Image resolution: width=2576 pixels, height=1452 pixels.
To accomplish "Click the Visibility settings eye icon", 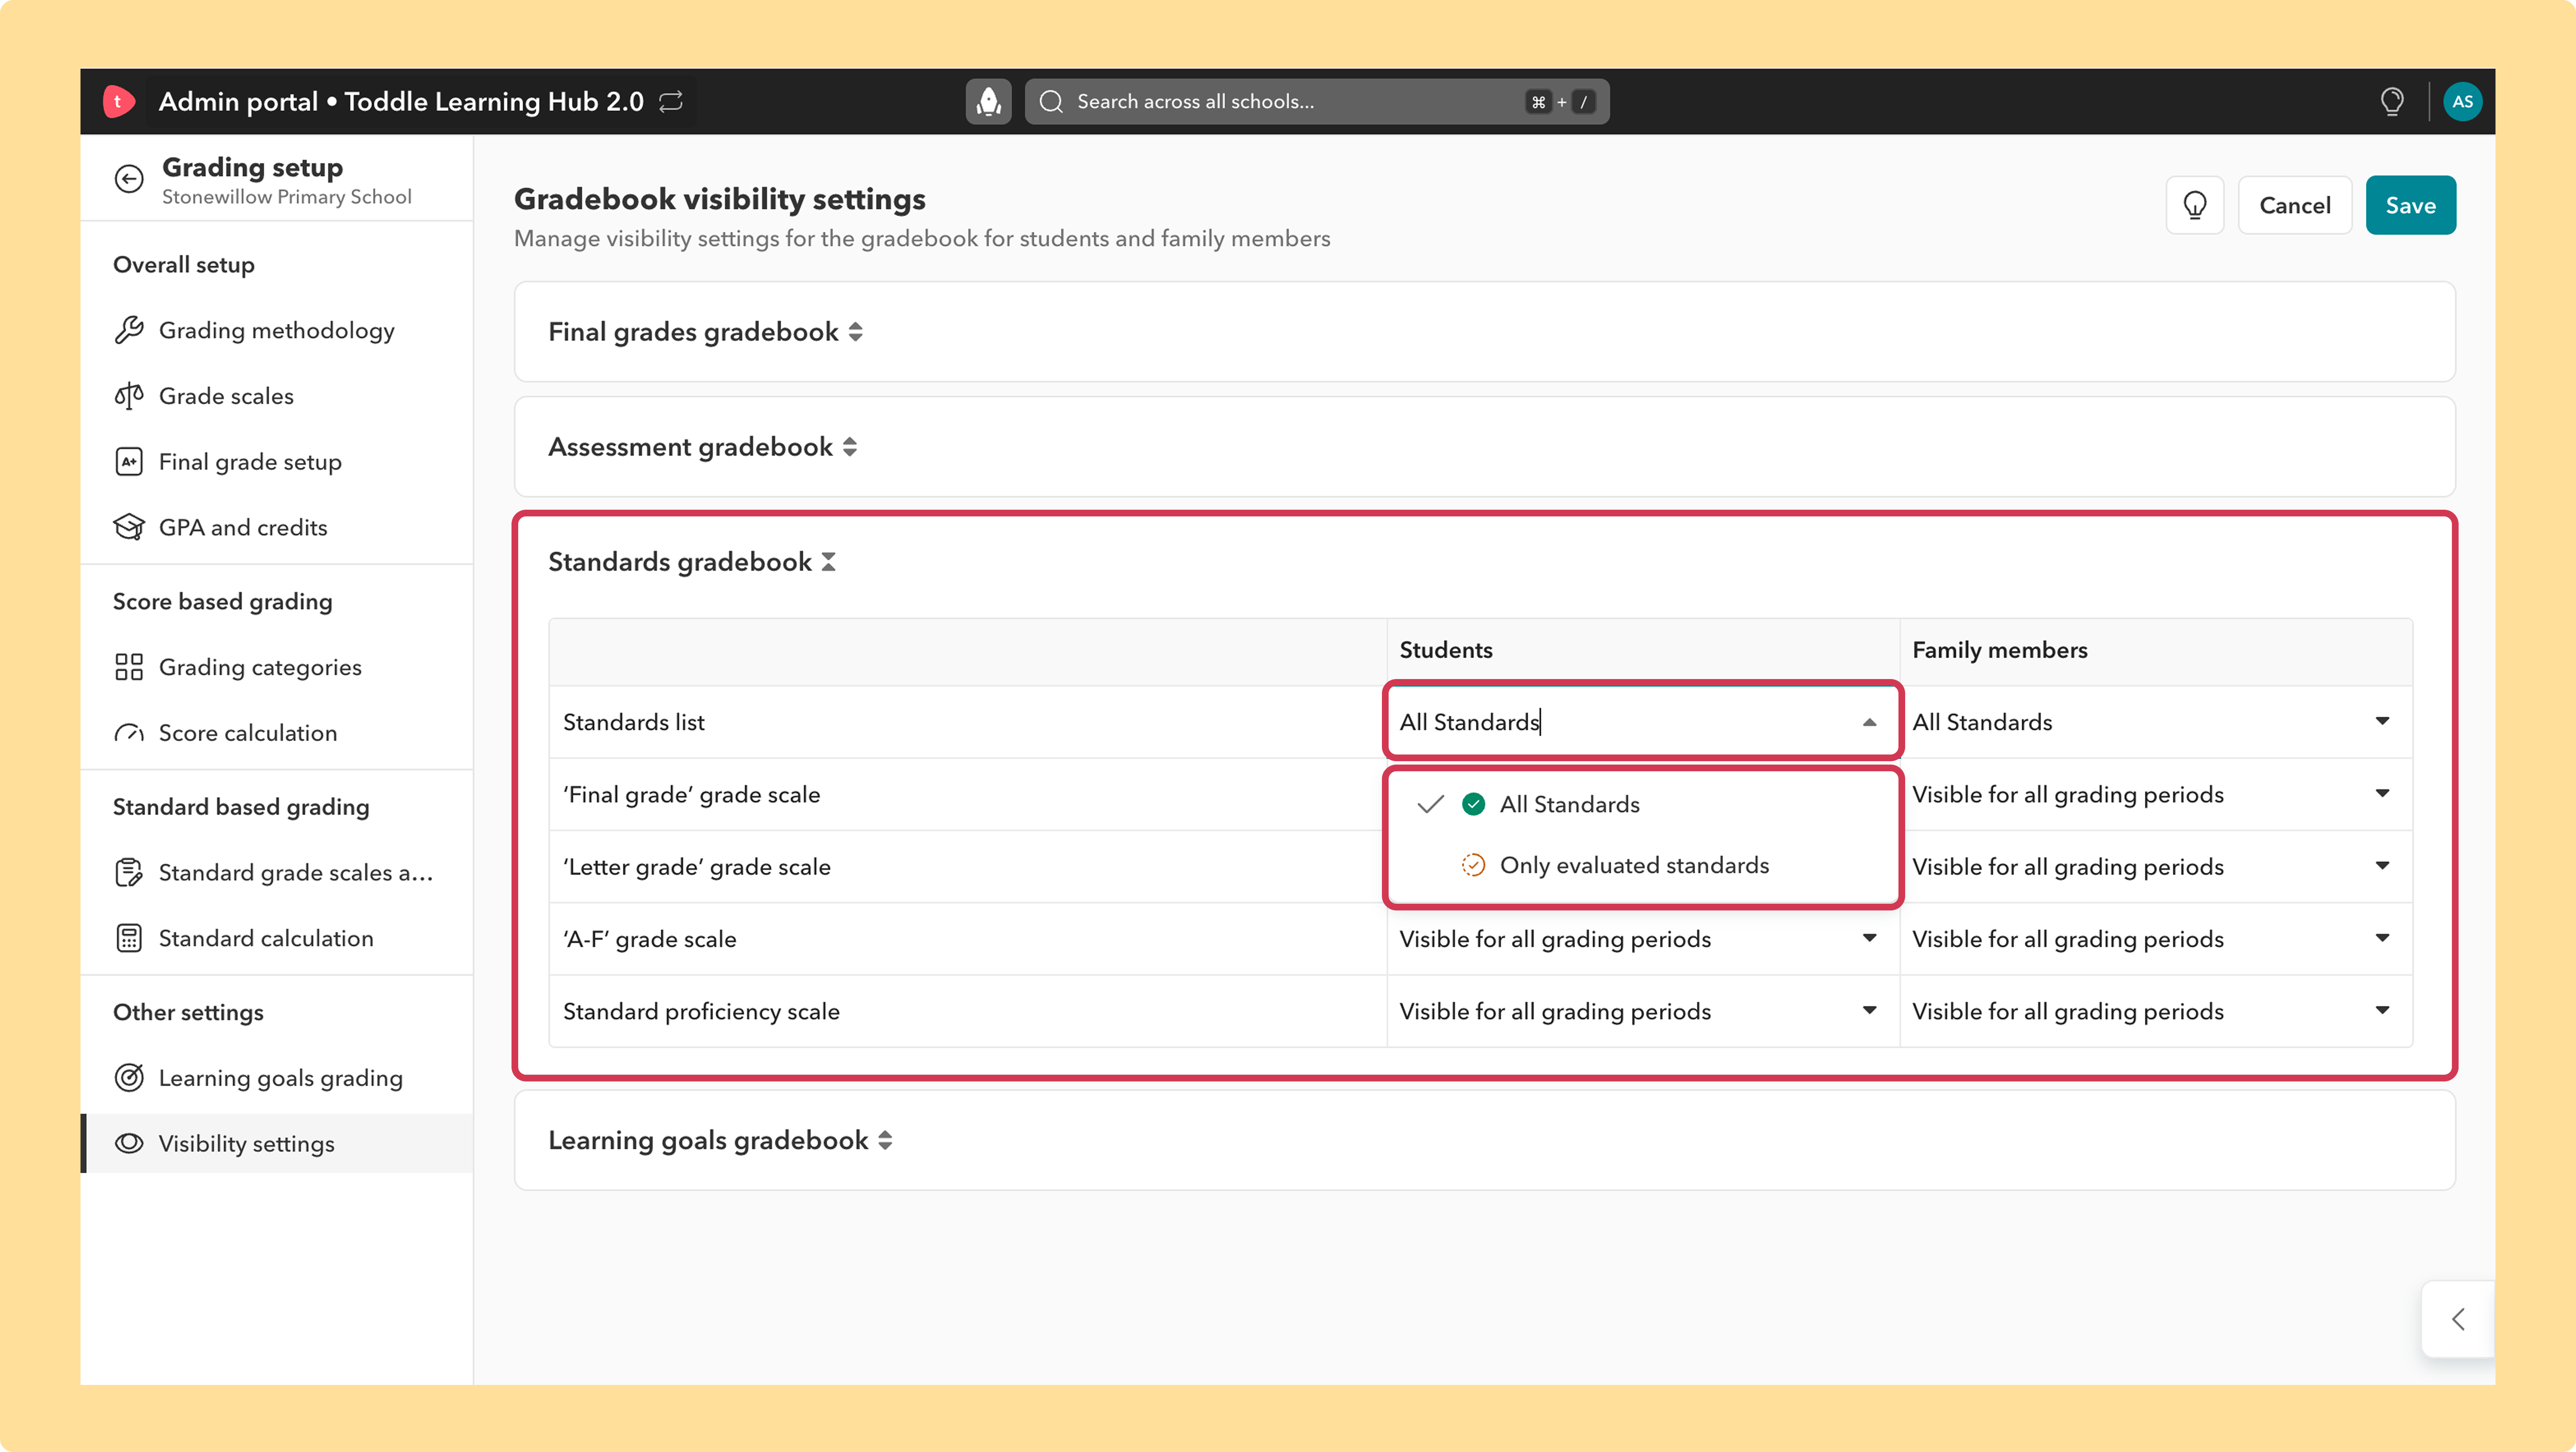I will click(129, 1143).
